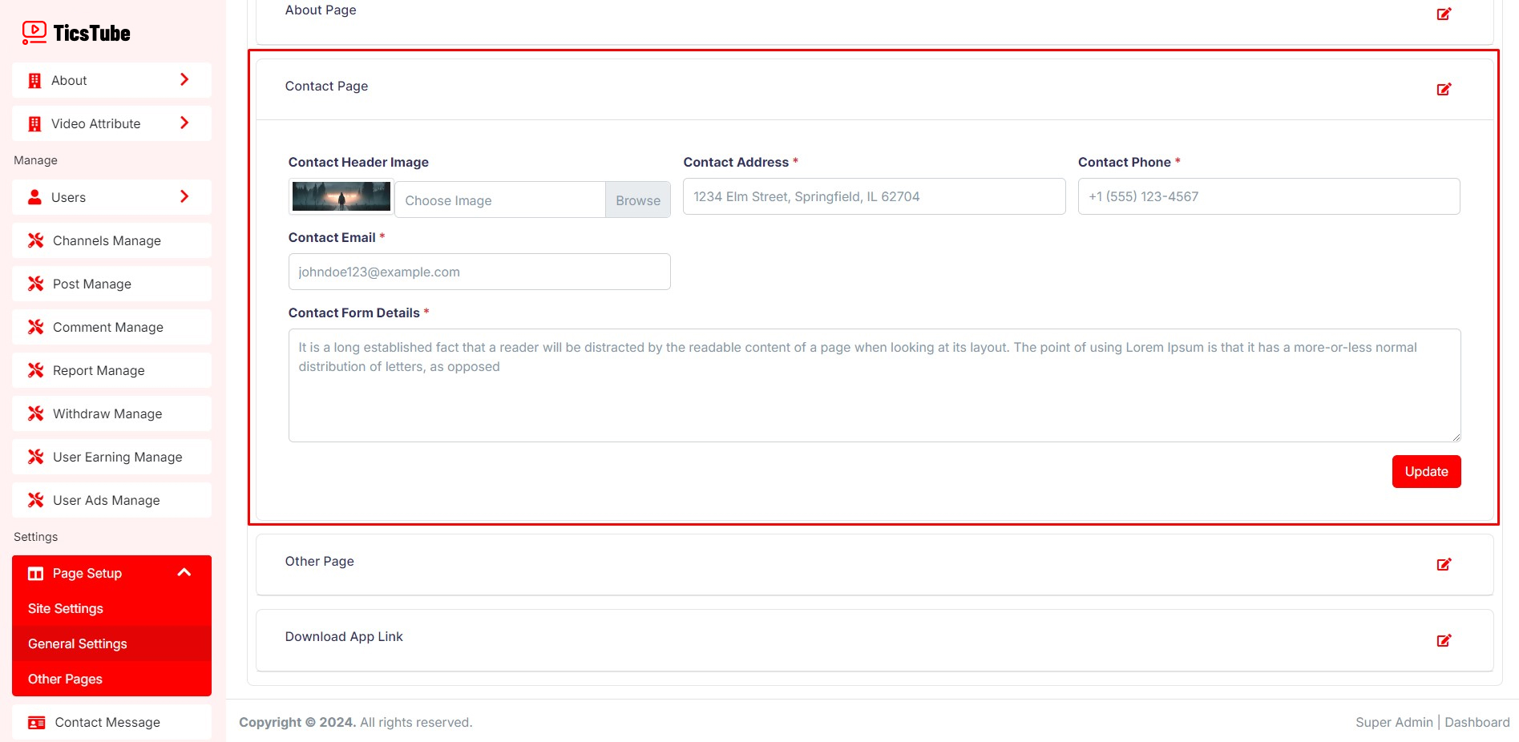Expand the About sidebar menu
1519x742 pixels.
(x=111, y=80)
